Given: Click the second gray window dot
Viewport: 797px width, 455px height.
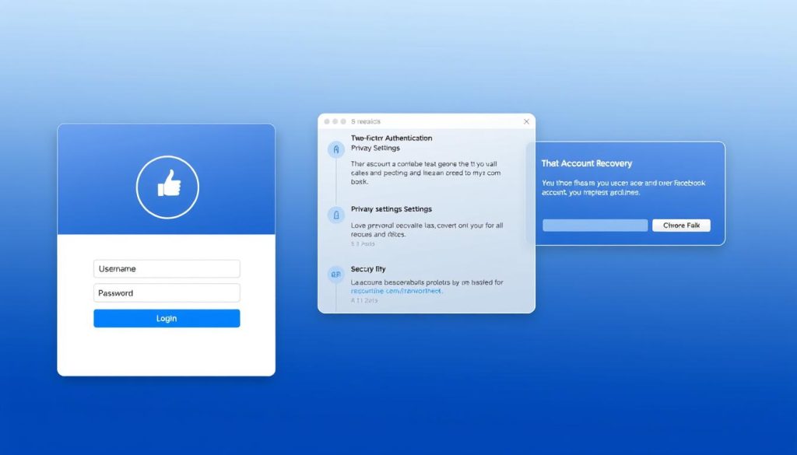Looking at the screenshot, I should [335, 122].
